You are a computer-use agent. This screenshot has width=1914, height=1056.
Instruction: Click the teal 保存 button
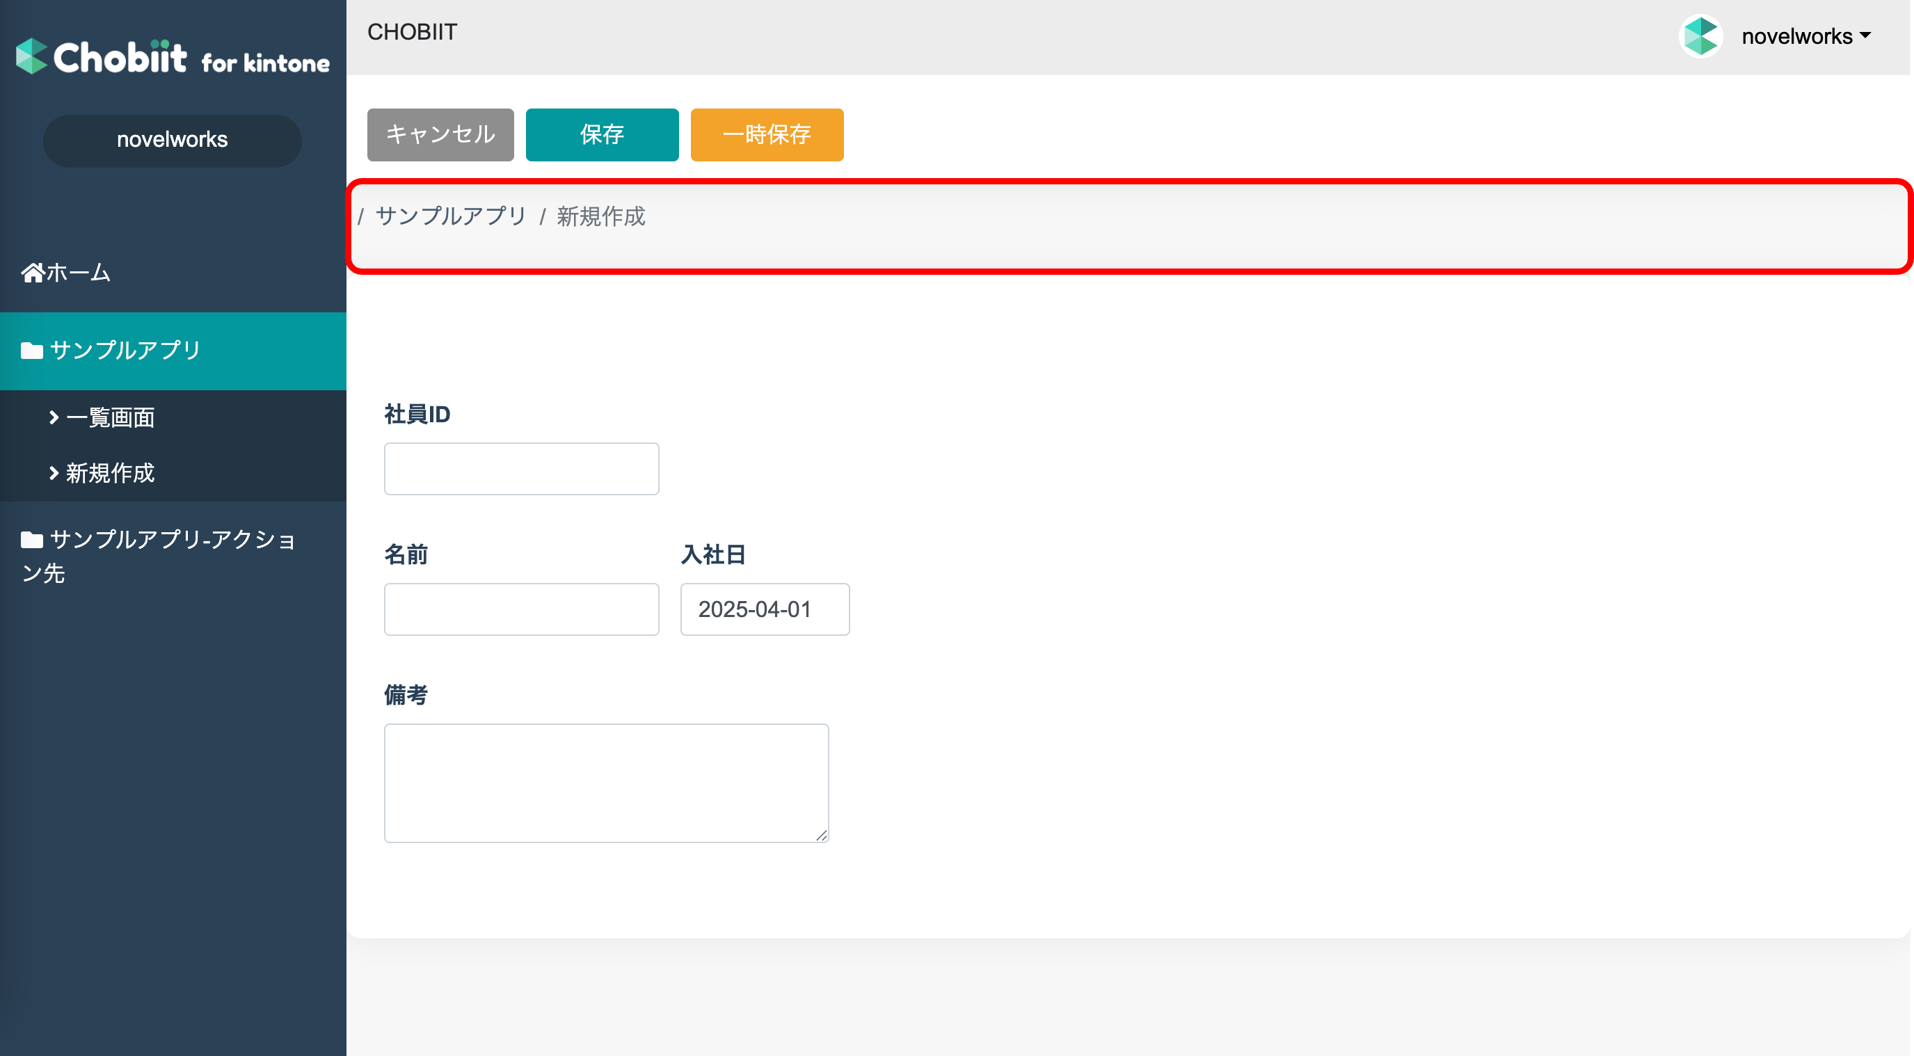(x=603, y=134)
